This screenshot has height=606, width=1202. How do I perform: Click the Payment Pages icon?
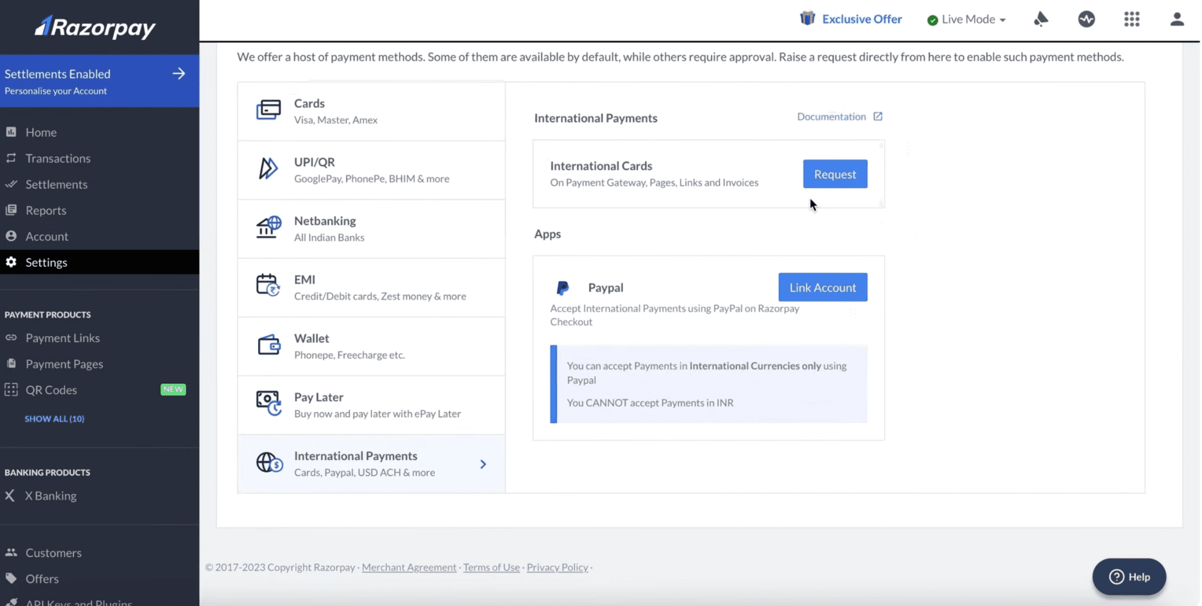point(11,363)
